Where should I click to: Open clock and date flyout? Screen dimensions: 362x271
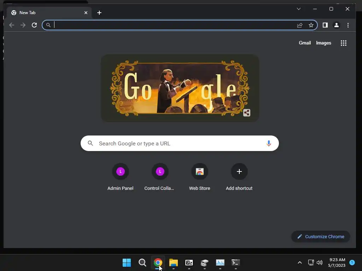click(337, 263)
